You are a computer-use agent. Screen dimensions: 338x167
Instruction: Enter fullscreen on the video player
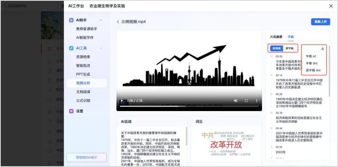(246, 101)
